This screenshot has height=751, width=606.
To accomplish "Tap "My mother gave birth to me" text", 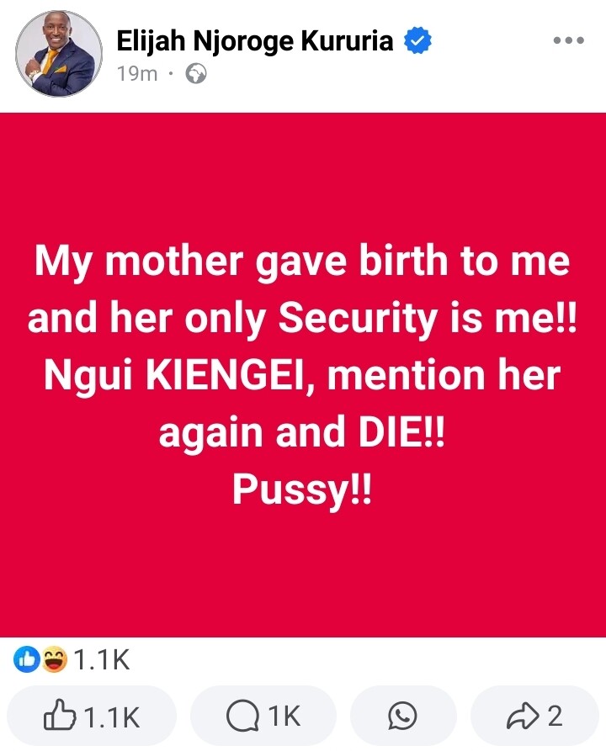I will click(x=302, y=262).
